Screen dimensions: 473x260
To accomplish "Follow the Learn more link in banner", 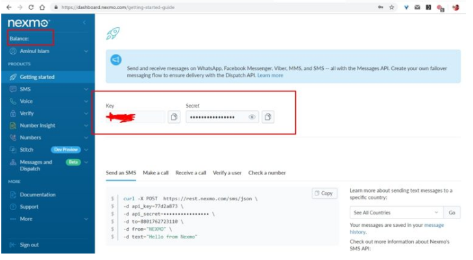I will 270,75.
